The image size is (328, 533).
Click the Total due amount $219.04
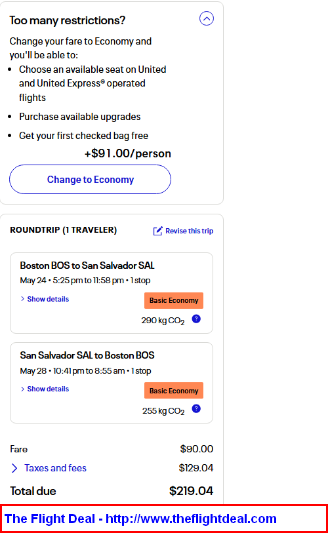[x=191, y=491]
